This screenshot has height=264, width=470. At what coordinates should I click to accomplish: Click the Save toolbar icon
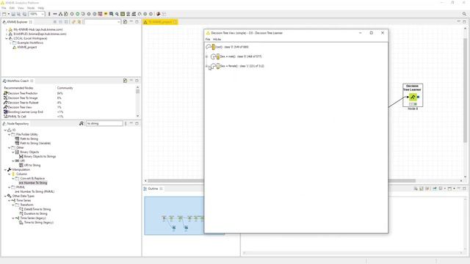click(x=13, y=14)
